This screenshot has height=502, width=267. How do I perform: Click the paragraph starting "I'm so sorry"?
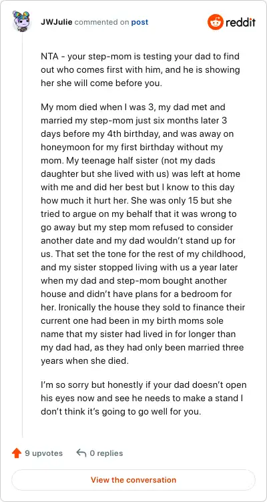point(144,398)
